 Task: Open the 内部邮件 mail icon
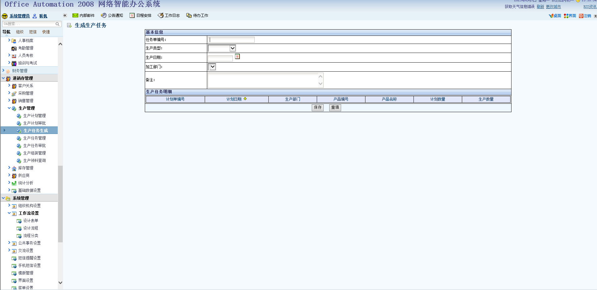point(75,15)
